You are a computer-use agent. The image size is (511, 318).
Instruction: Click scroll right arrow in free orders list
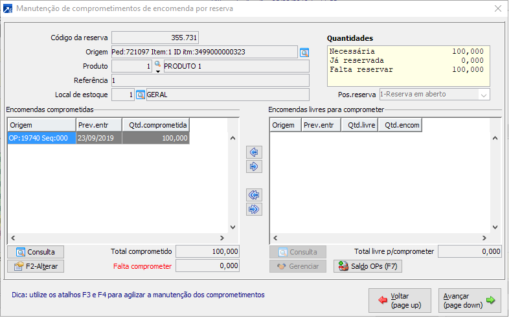(x=484, y=238)
